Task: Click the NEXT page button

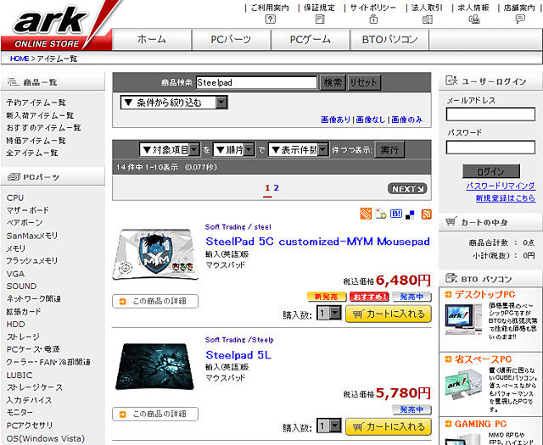Action: [x=408, y=188]
